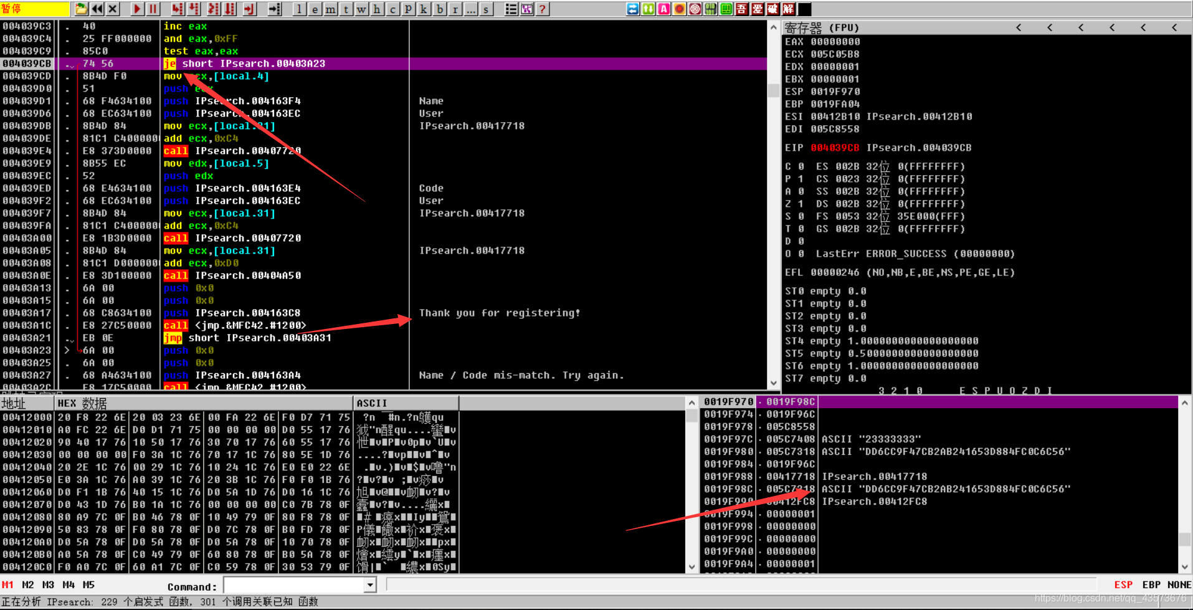The width and height of the screenshot is (1193, 610).
Task: Click the green up-down arrows plugin icon
Action: pyautogui.click(x=649, y=9)
